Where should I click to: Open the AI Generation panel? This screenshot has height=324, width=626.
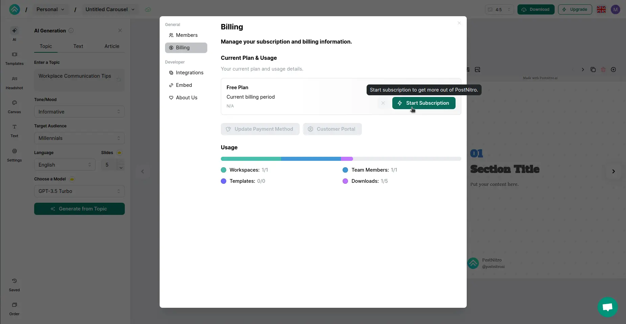point(14,34)
